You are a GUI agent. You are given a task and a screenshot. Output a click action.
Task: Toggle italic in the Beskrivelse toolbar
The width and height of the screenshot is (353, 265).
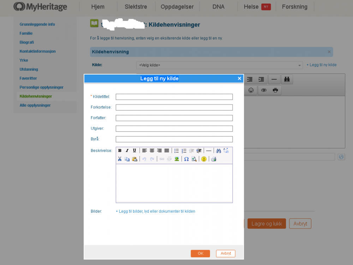point(127,151)
